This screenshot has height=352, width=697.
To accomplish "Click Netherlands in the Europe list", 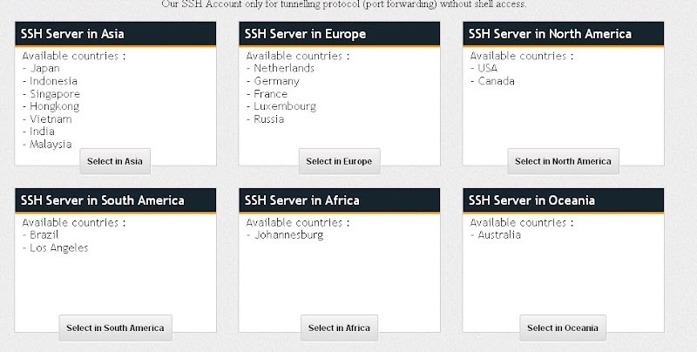I will click(x=284, y=69).
